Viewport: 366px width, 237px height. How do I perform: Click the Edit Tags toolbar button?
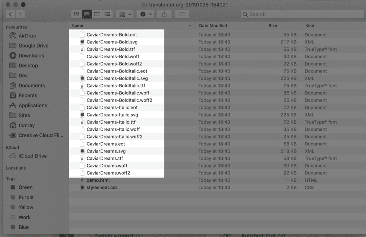click(182, 14)
